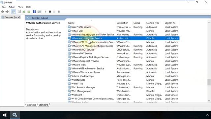The width and height of the screenshot is (211, 119).
Task: Open the View menu
Action: (x=21, y=7)
